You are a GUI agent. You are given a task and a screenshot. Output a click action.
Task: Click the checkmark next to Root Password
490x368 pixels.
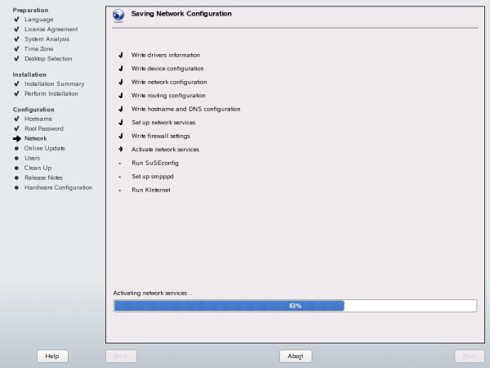(x=16, y=128)
